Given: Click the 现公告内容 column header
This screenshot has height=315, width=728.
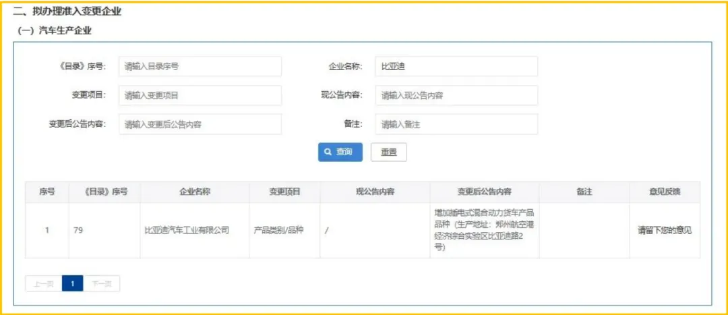Looking at the screenshot, I should tap(375, 192).
